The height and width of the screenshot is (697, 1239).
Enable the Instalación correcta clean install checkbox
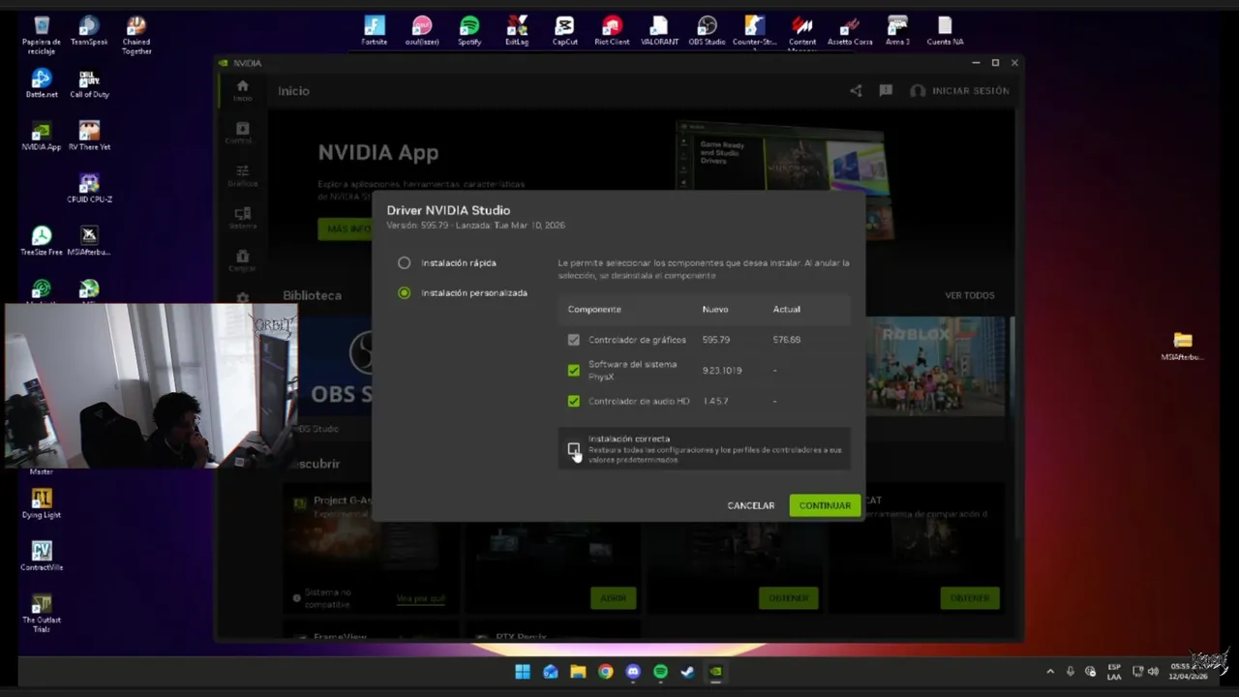click(574, 448)
